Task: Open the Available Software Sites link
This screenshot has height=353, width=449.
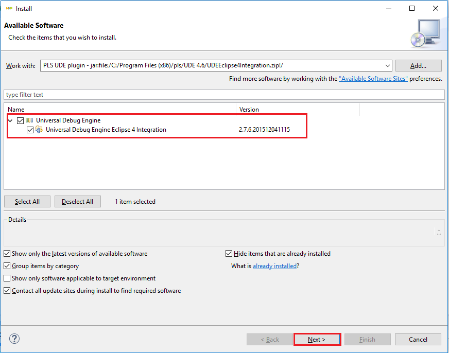Action: [373, 79]
